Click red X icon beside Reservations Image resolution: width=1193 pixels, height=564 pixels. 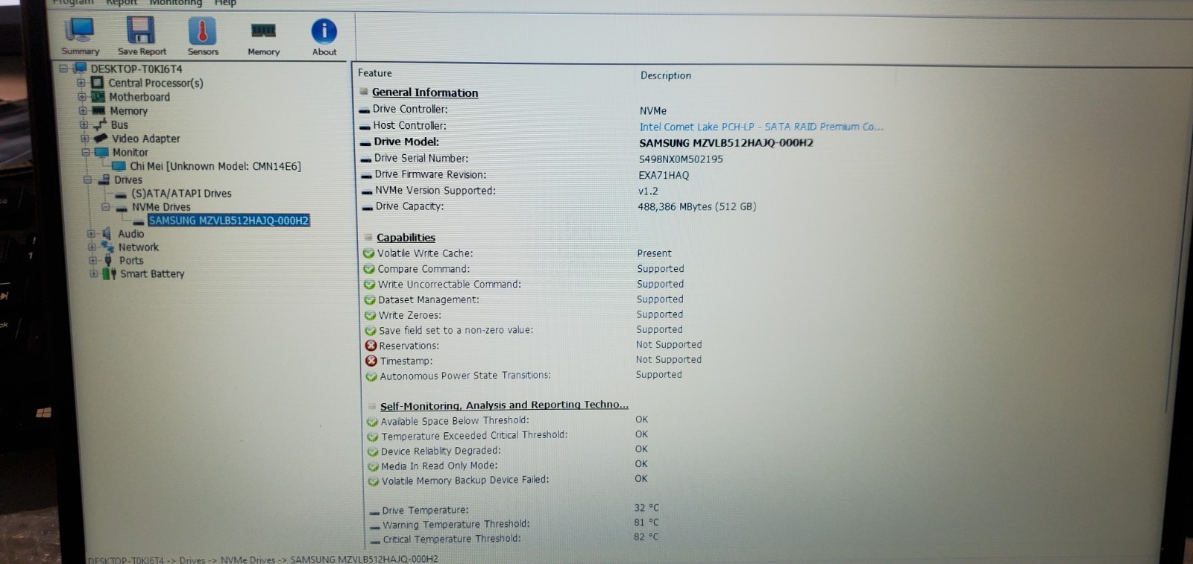pos(371,346)
